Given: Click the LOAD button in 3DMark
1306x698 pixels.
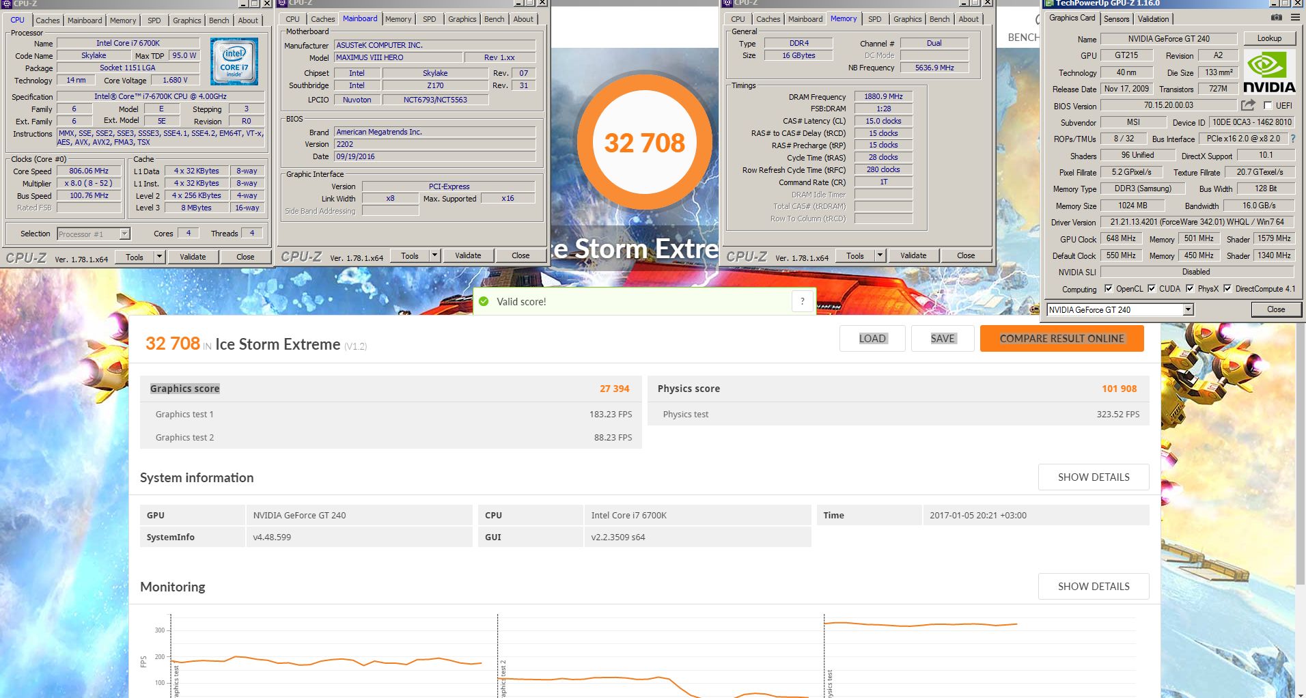Looking at the screenshot, I should 872,338.
